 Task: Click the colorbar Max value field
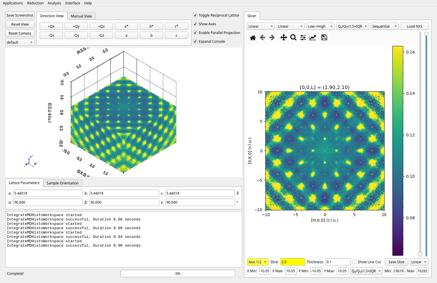[422, 271]
